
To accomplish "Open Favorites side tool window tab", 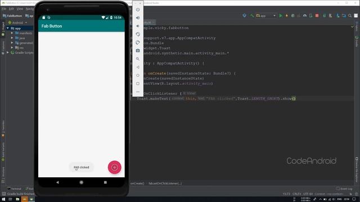I will 3,129.
